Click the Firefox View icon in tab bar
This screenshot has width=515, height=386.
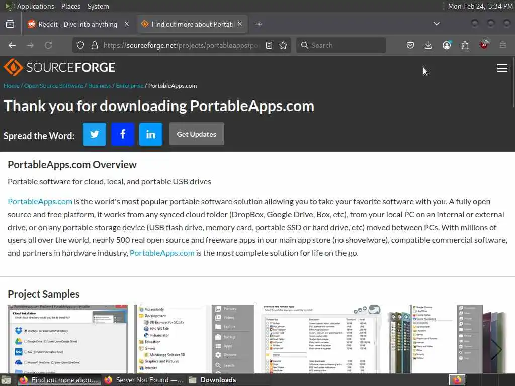click(x=10, y=24)
